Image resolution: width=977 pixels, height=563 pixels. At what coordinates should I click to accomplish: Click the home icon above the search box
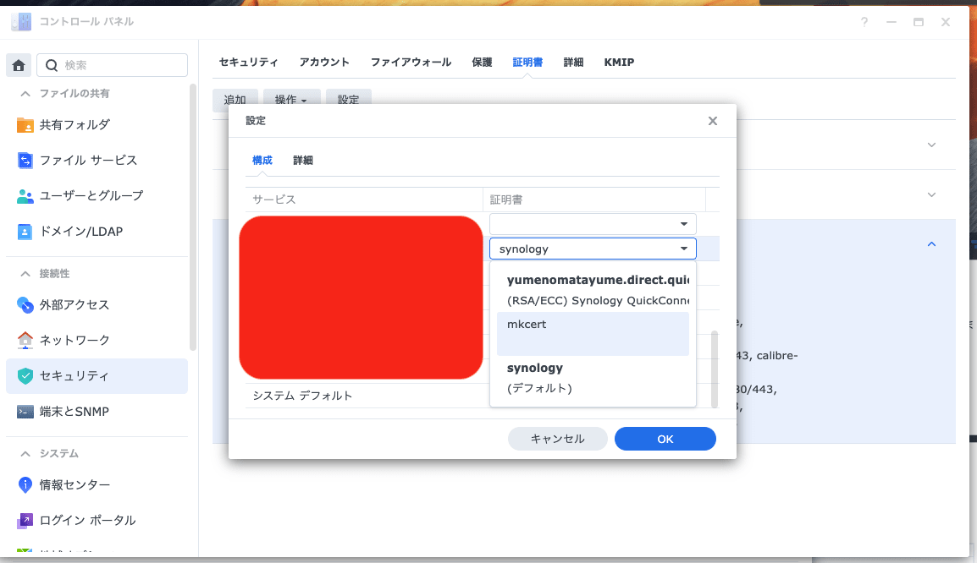[18, 64]
